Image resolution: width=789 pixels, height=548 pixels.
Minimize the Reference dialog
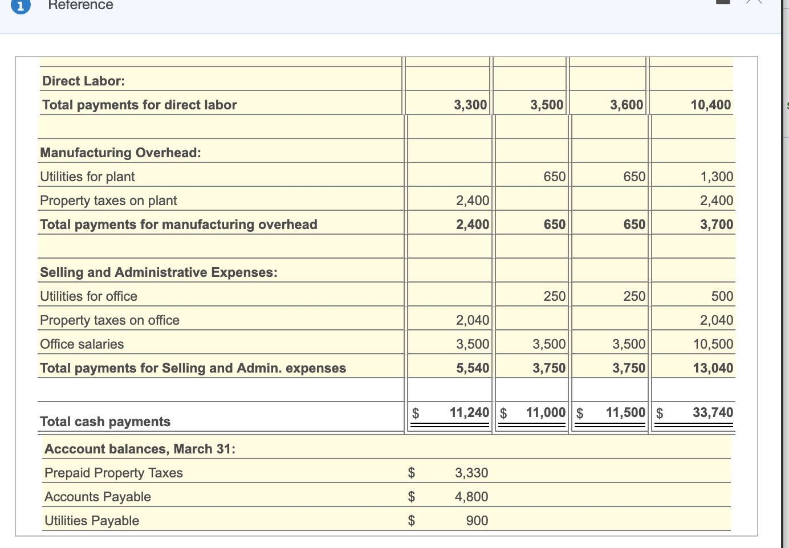point(723,2)
